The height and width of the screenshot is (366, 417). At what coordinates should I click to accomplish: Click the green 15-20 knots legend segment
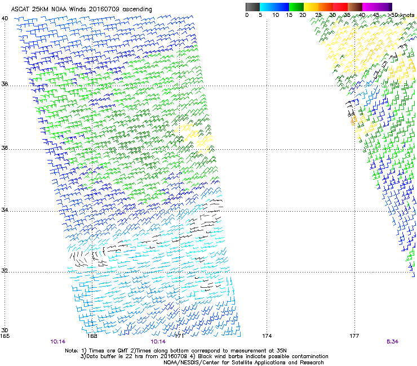(x=296, y=7)
